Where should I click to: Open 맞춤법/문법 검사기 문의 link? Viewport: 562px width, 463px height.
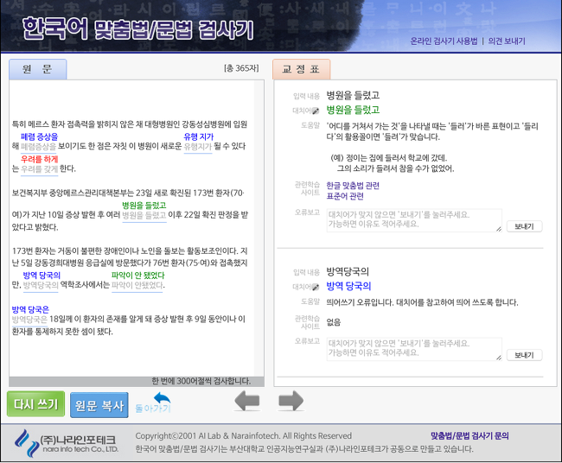(469, 435)
